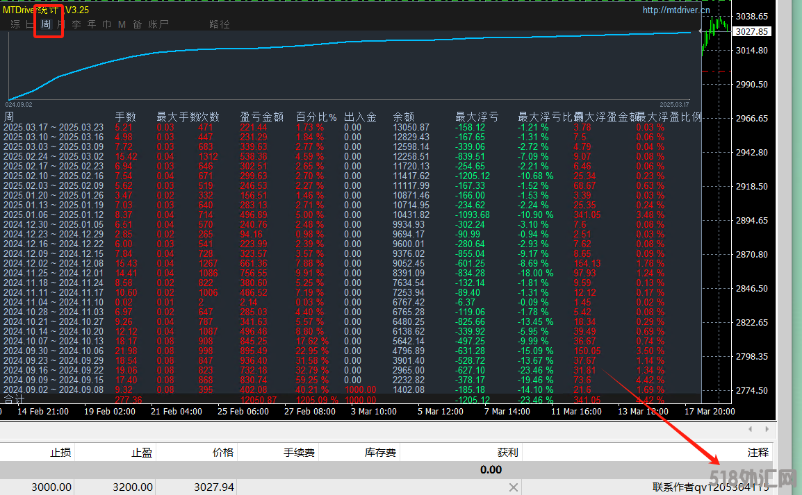Click the small left scroll arrow
The height and width of the screenshot is (495, 802).
[x=750, y=429]
